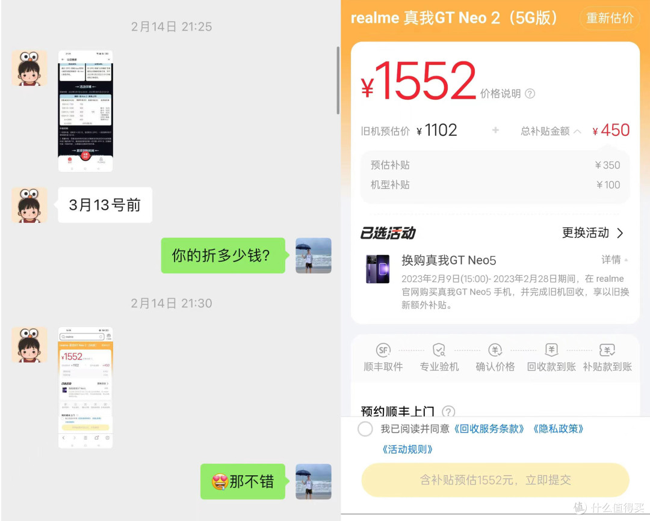Click the 2月14日 21:30 timestamp

[172, 303]
